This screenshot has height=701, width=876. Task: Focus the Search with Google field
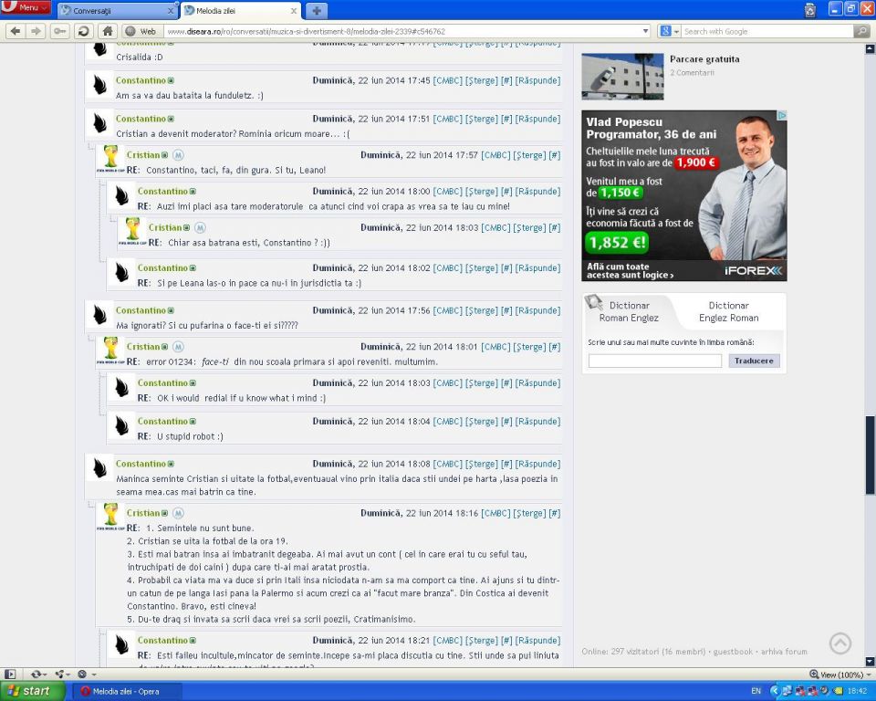coord(767,31)
